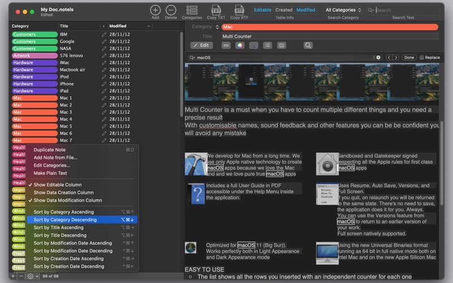Open the gear action menu dropdown
Image resolution: width=453 pixels, height=283 pixels.
pos(33,276)
